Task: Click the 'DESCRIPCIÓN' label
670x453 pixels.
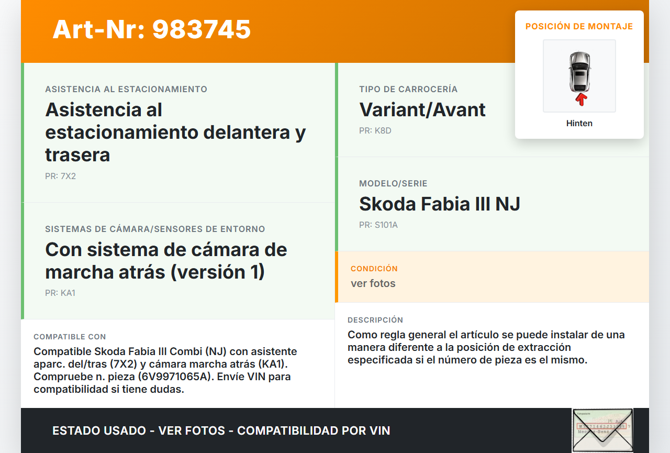Action: tap(375, 320)
